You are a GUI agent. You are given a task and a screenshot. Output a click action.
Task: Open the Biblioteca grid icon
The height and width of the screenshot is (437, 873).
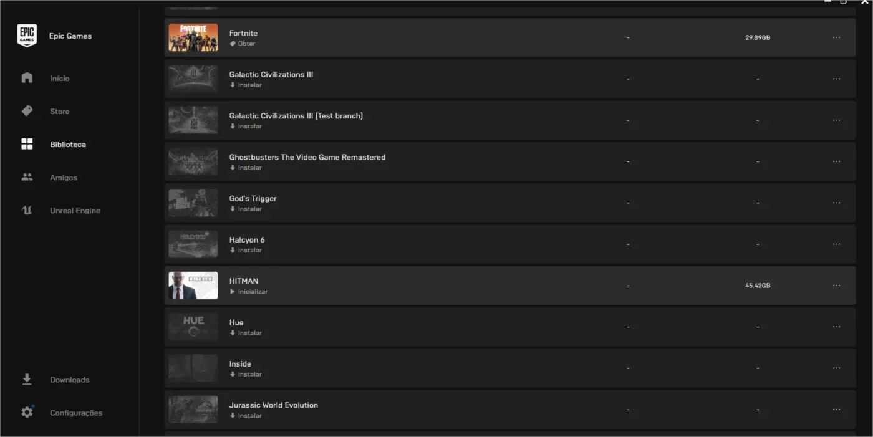click(27, 144)
